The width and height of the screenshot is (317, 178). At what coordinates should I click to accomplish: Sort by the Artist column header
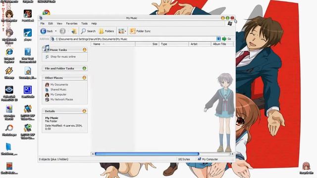tap(200, 44)
